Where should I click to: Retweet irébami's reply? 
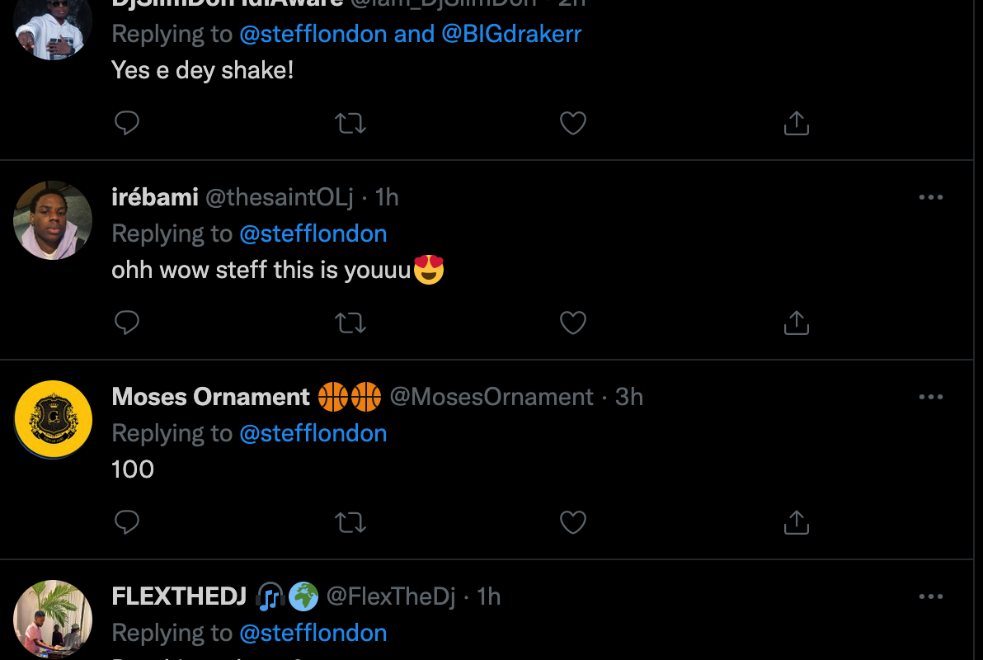coord(350,323)
